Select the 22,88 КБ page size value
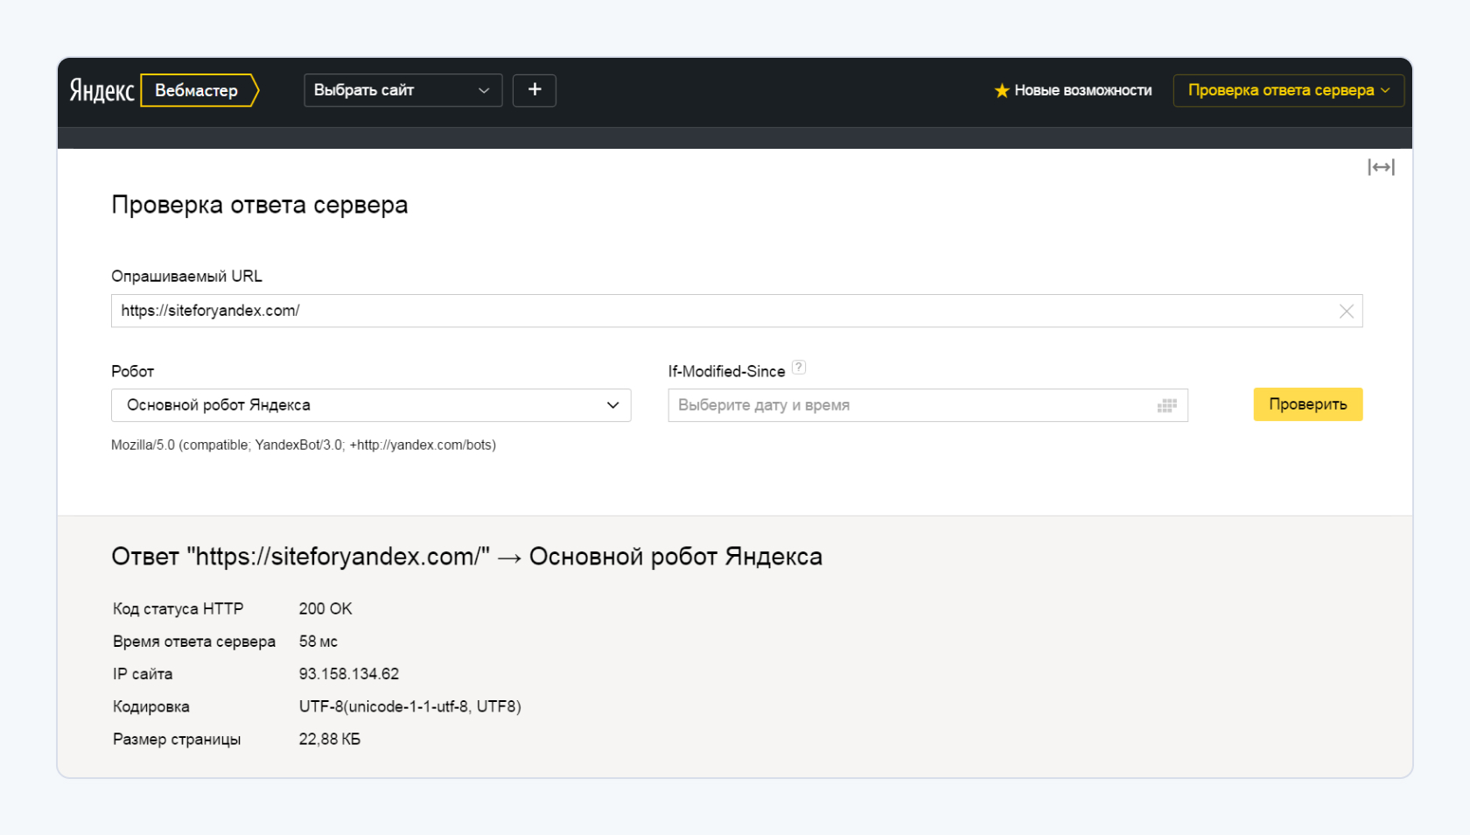 click(x=330, y=740)
